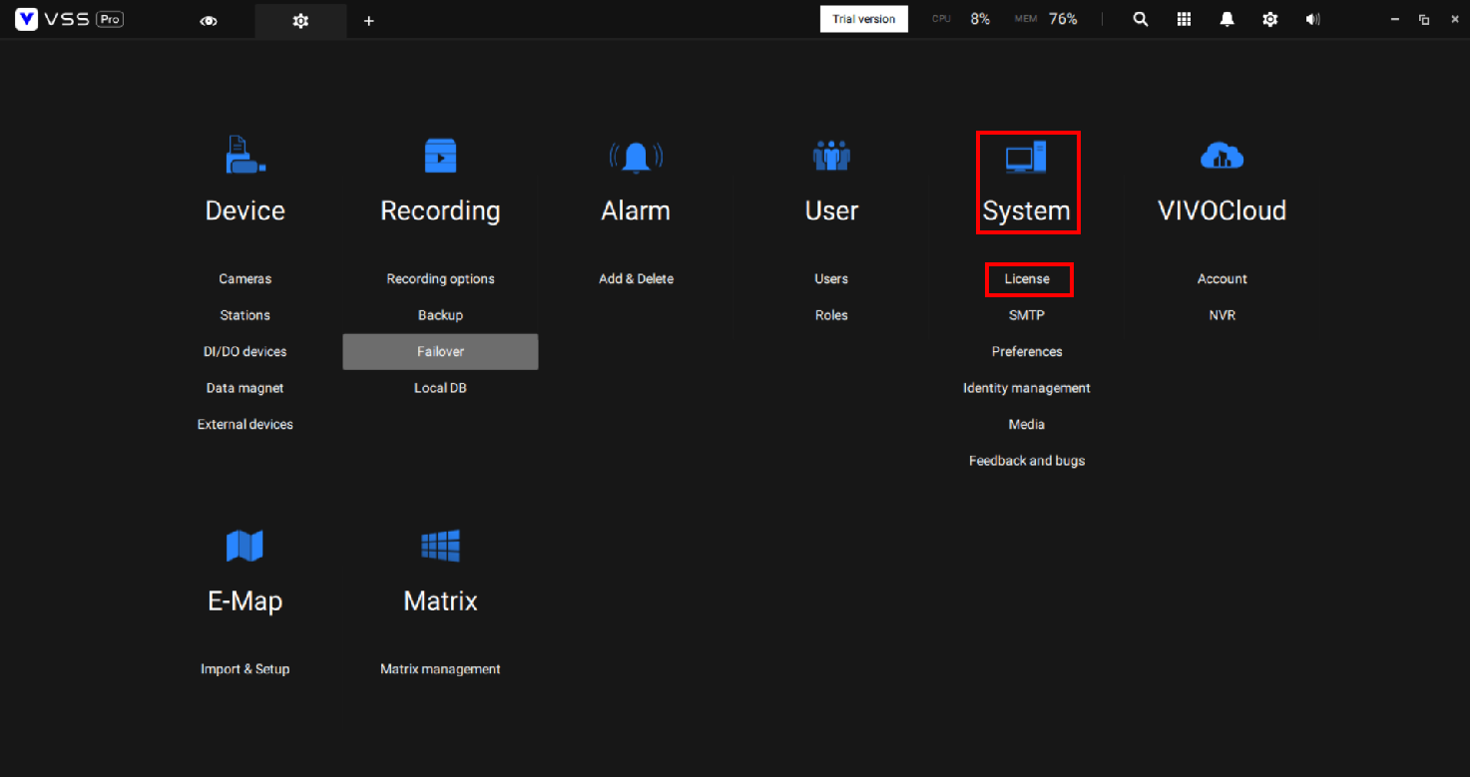1470x778 pixels.
Task: Open Media under System
Action: coord(1027,425)
